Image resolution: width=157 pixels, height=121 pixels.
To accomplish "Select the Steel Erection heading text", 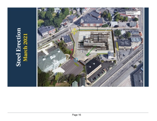I will tap(18, 47).
